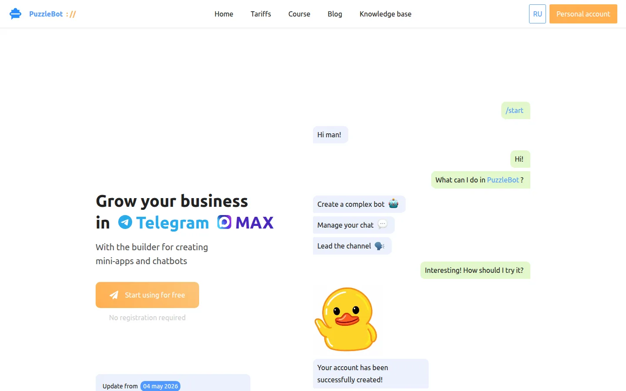The image size is (626, 391).
Task: Click the Telegram paper plane logo icon
Action: pos(125,222)
